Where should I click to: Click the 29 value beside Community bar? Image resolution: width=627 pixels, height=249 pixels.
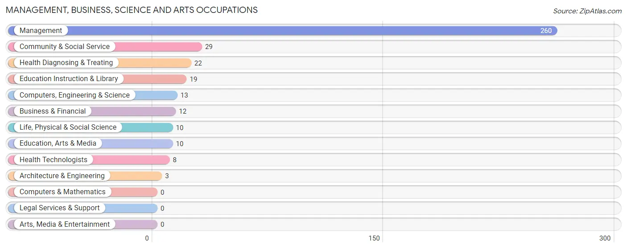tap(209, 47)
